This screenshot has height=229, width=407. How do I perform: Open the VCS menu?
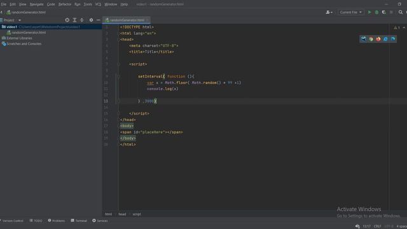(x=98, y=4)
